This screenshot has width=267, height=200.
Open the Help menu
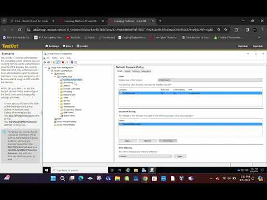[68, 58]
